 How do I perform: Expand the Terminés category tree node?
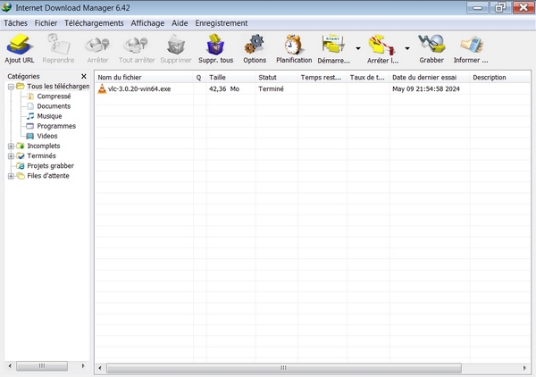tap(11, 155)
